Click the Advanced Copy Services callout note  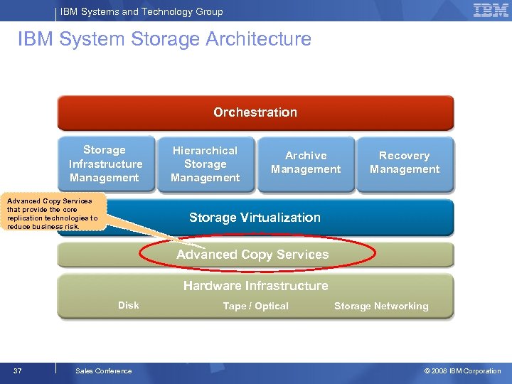(53, 212)
